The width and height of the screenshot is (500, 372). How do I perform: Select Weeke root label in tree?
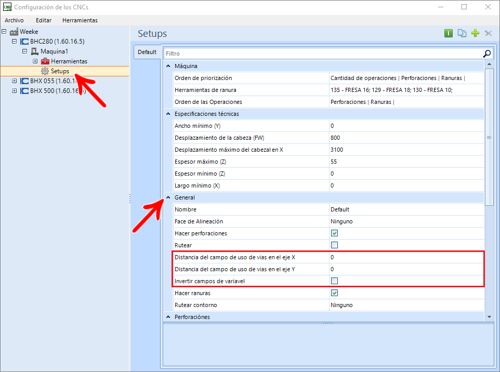[x=29, y=32]
